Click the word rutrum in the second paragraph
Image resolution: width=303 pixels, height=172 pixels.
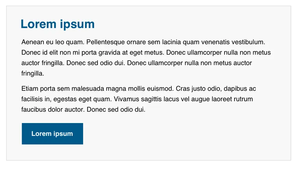(x=243, y=99)
